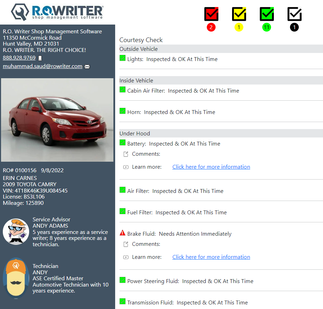This screenshot has width=323, height=309.
Task: Click the Courtesy Check heading
Action: [x=141, y=40]
